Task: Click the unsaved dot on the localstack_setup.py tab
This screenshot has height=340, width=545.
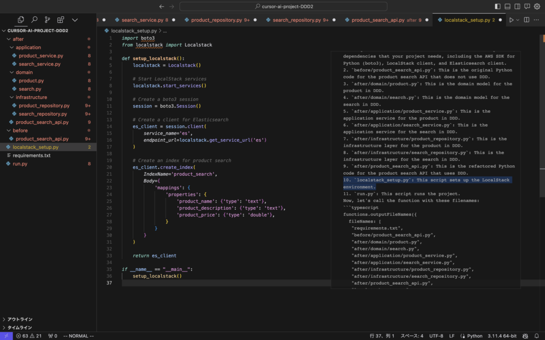Action: coord(500,20)
